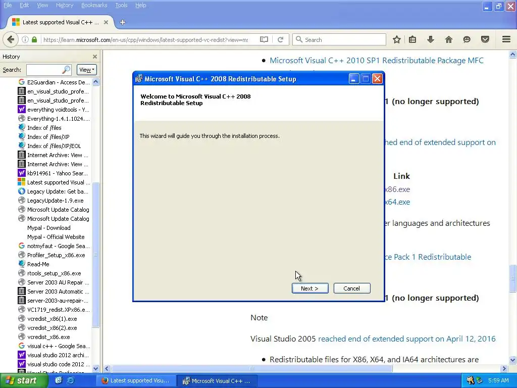Click the URL address field

[146, 39]
